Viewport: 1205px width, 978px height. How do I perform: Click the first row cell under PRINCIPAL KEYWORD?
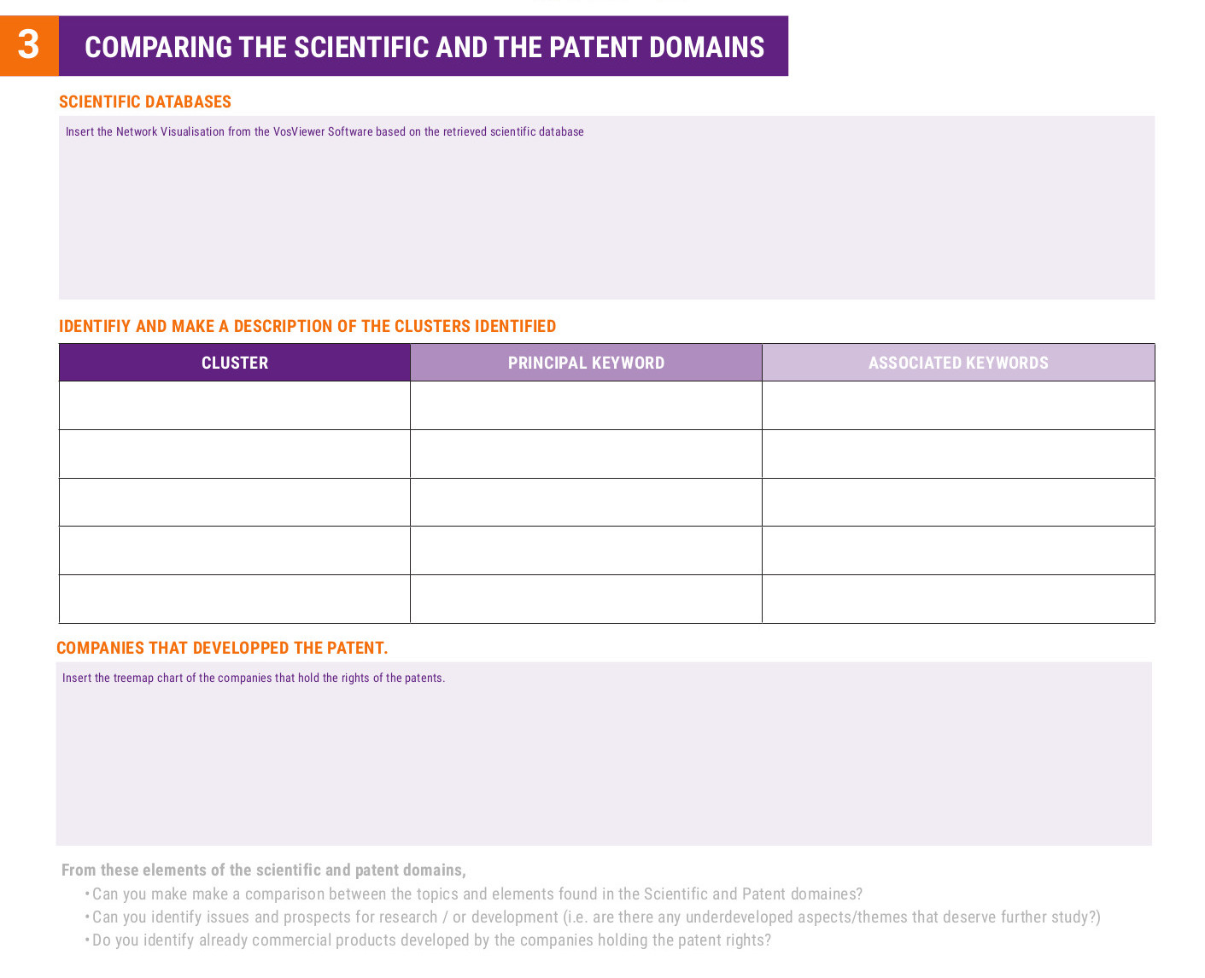pos(586,405)
